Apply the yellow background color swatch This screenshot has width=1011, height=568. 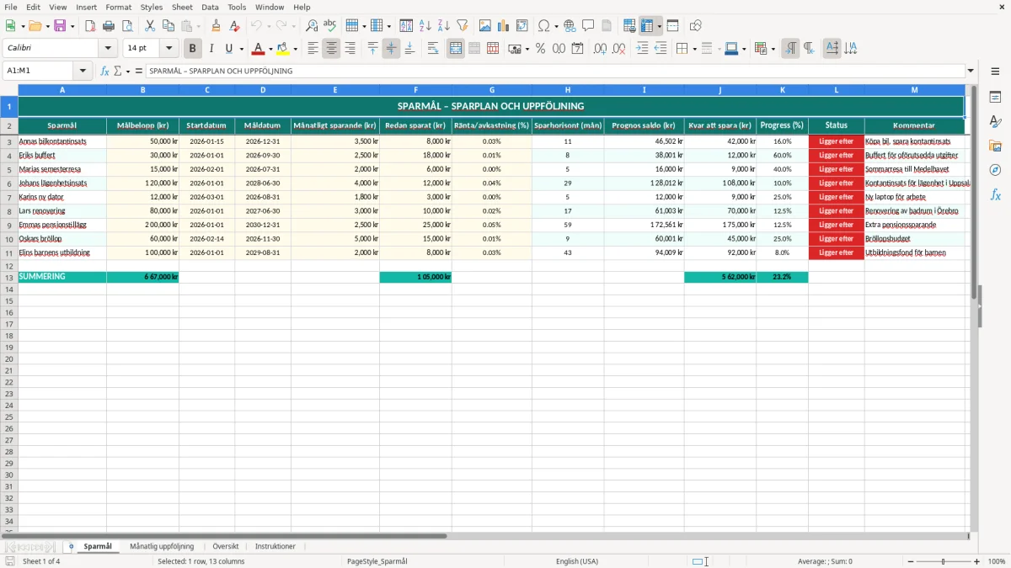283,49
